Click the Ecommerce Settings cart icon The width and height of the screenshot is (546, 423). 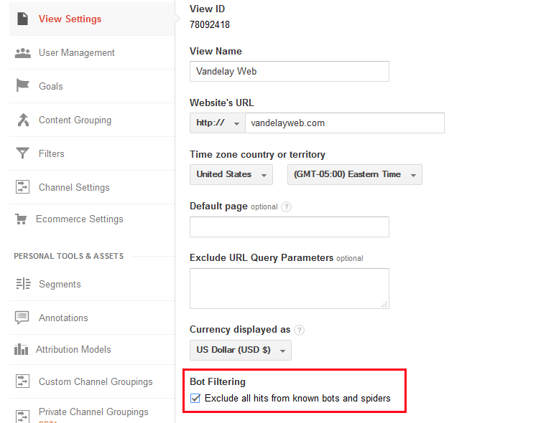21,219
